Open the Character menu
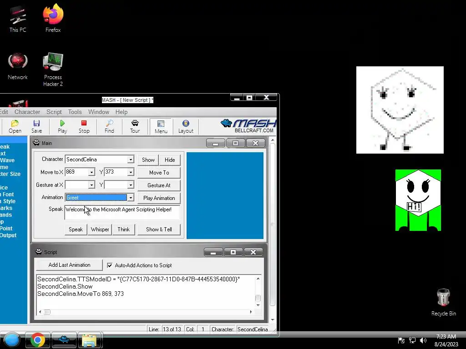This screenshot has width=466, height=349. tap(27, 112)
